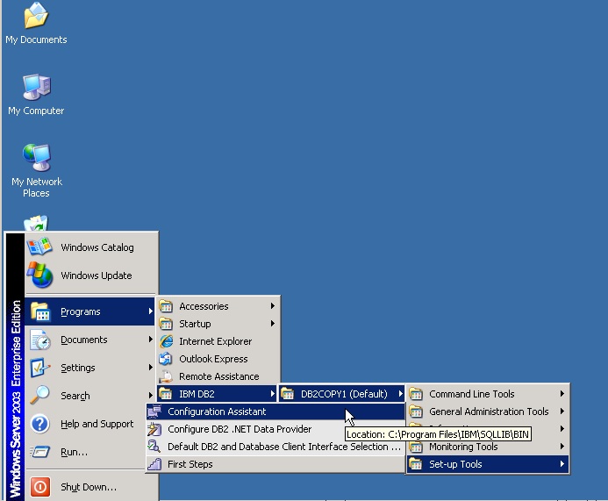
Task: Click the Monitoring Tools folder icon
Action: 416,447
